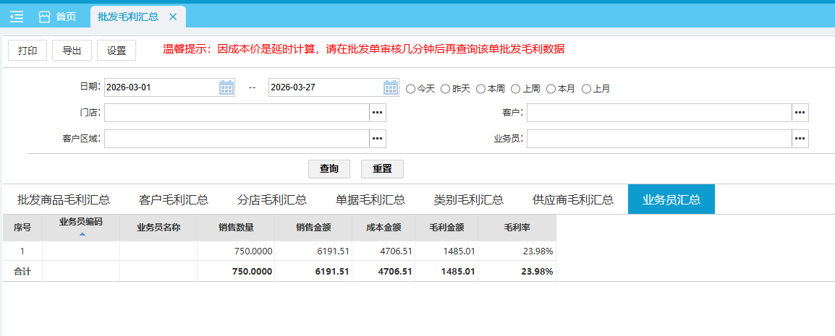Open 客户 selection ellipsis button
Image resolution: width=835 pixels, height=336 pixels.
pos(800,113)
